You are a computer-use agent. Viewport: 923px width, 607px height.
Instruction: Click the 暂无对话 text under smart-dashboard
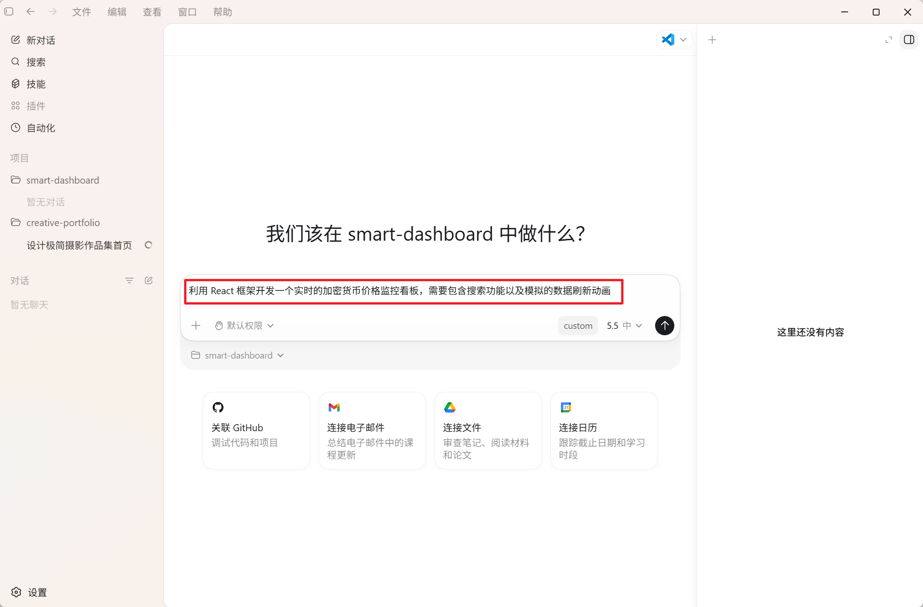tap(46, 202)
